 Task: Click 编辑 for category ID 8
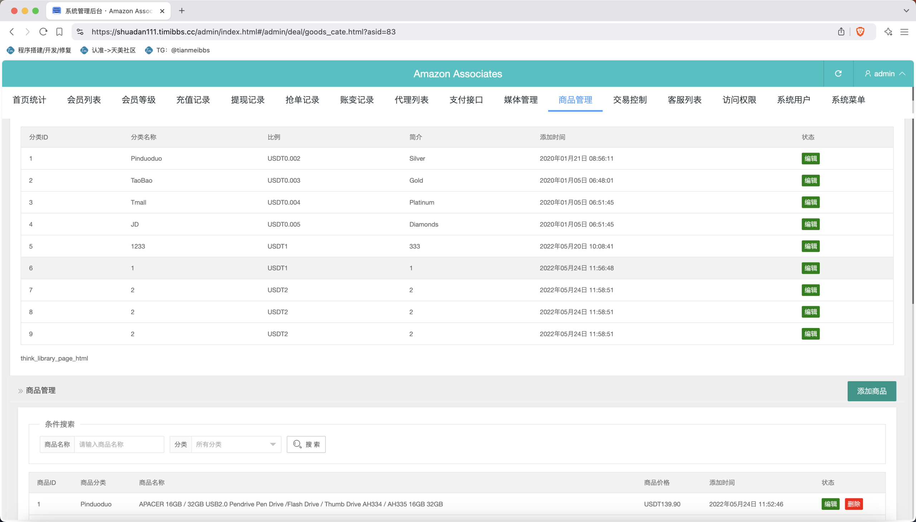[810, 312]
